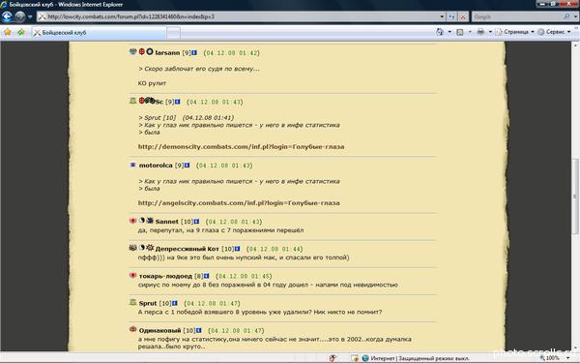Open the angelscity.combats.com profile link
This screenshot has width=580, height=363.
tap(239, 203)
